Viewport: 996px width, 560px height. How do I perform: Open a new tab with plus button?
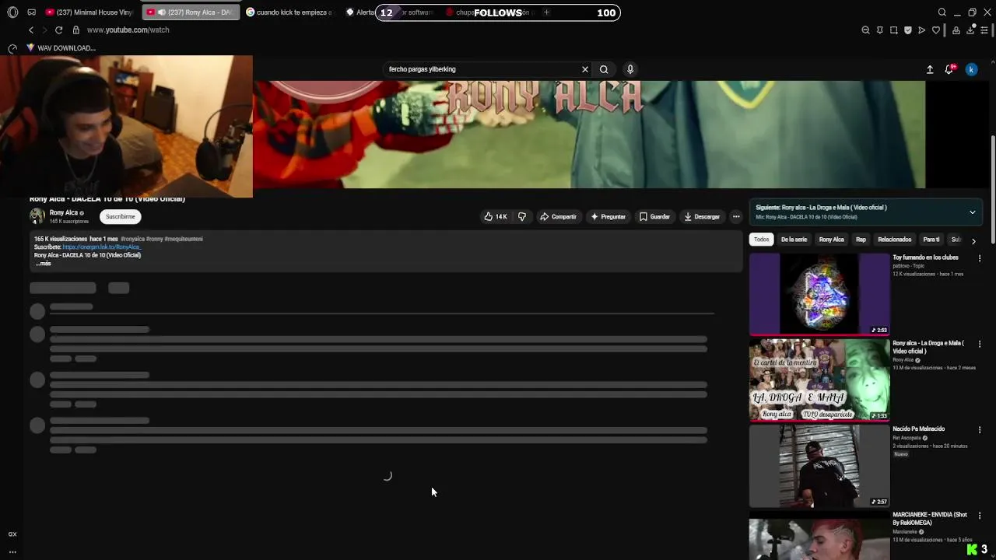(546, 12)
